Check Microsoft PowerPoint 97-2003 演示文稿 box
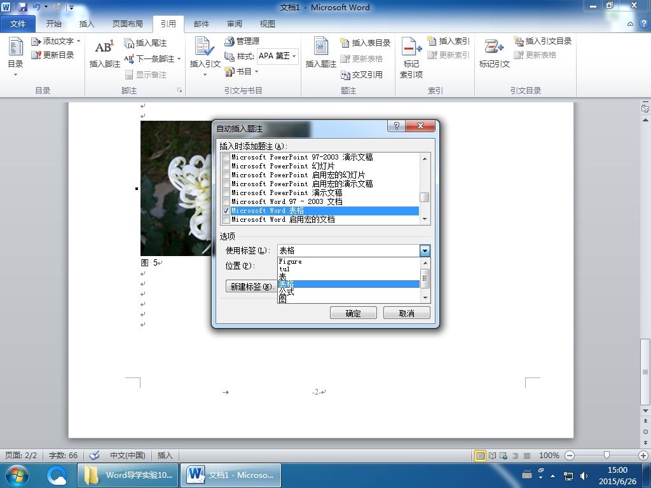651x488 pixels. [226, 158]
